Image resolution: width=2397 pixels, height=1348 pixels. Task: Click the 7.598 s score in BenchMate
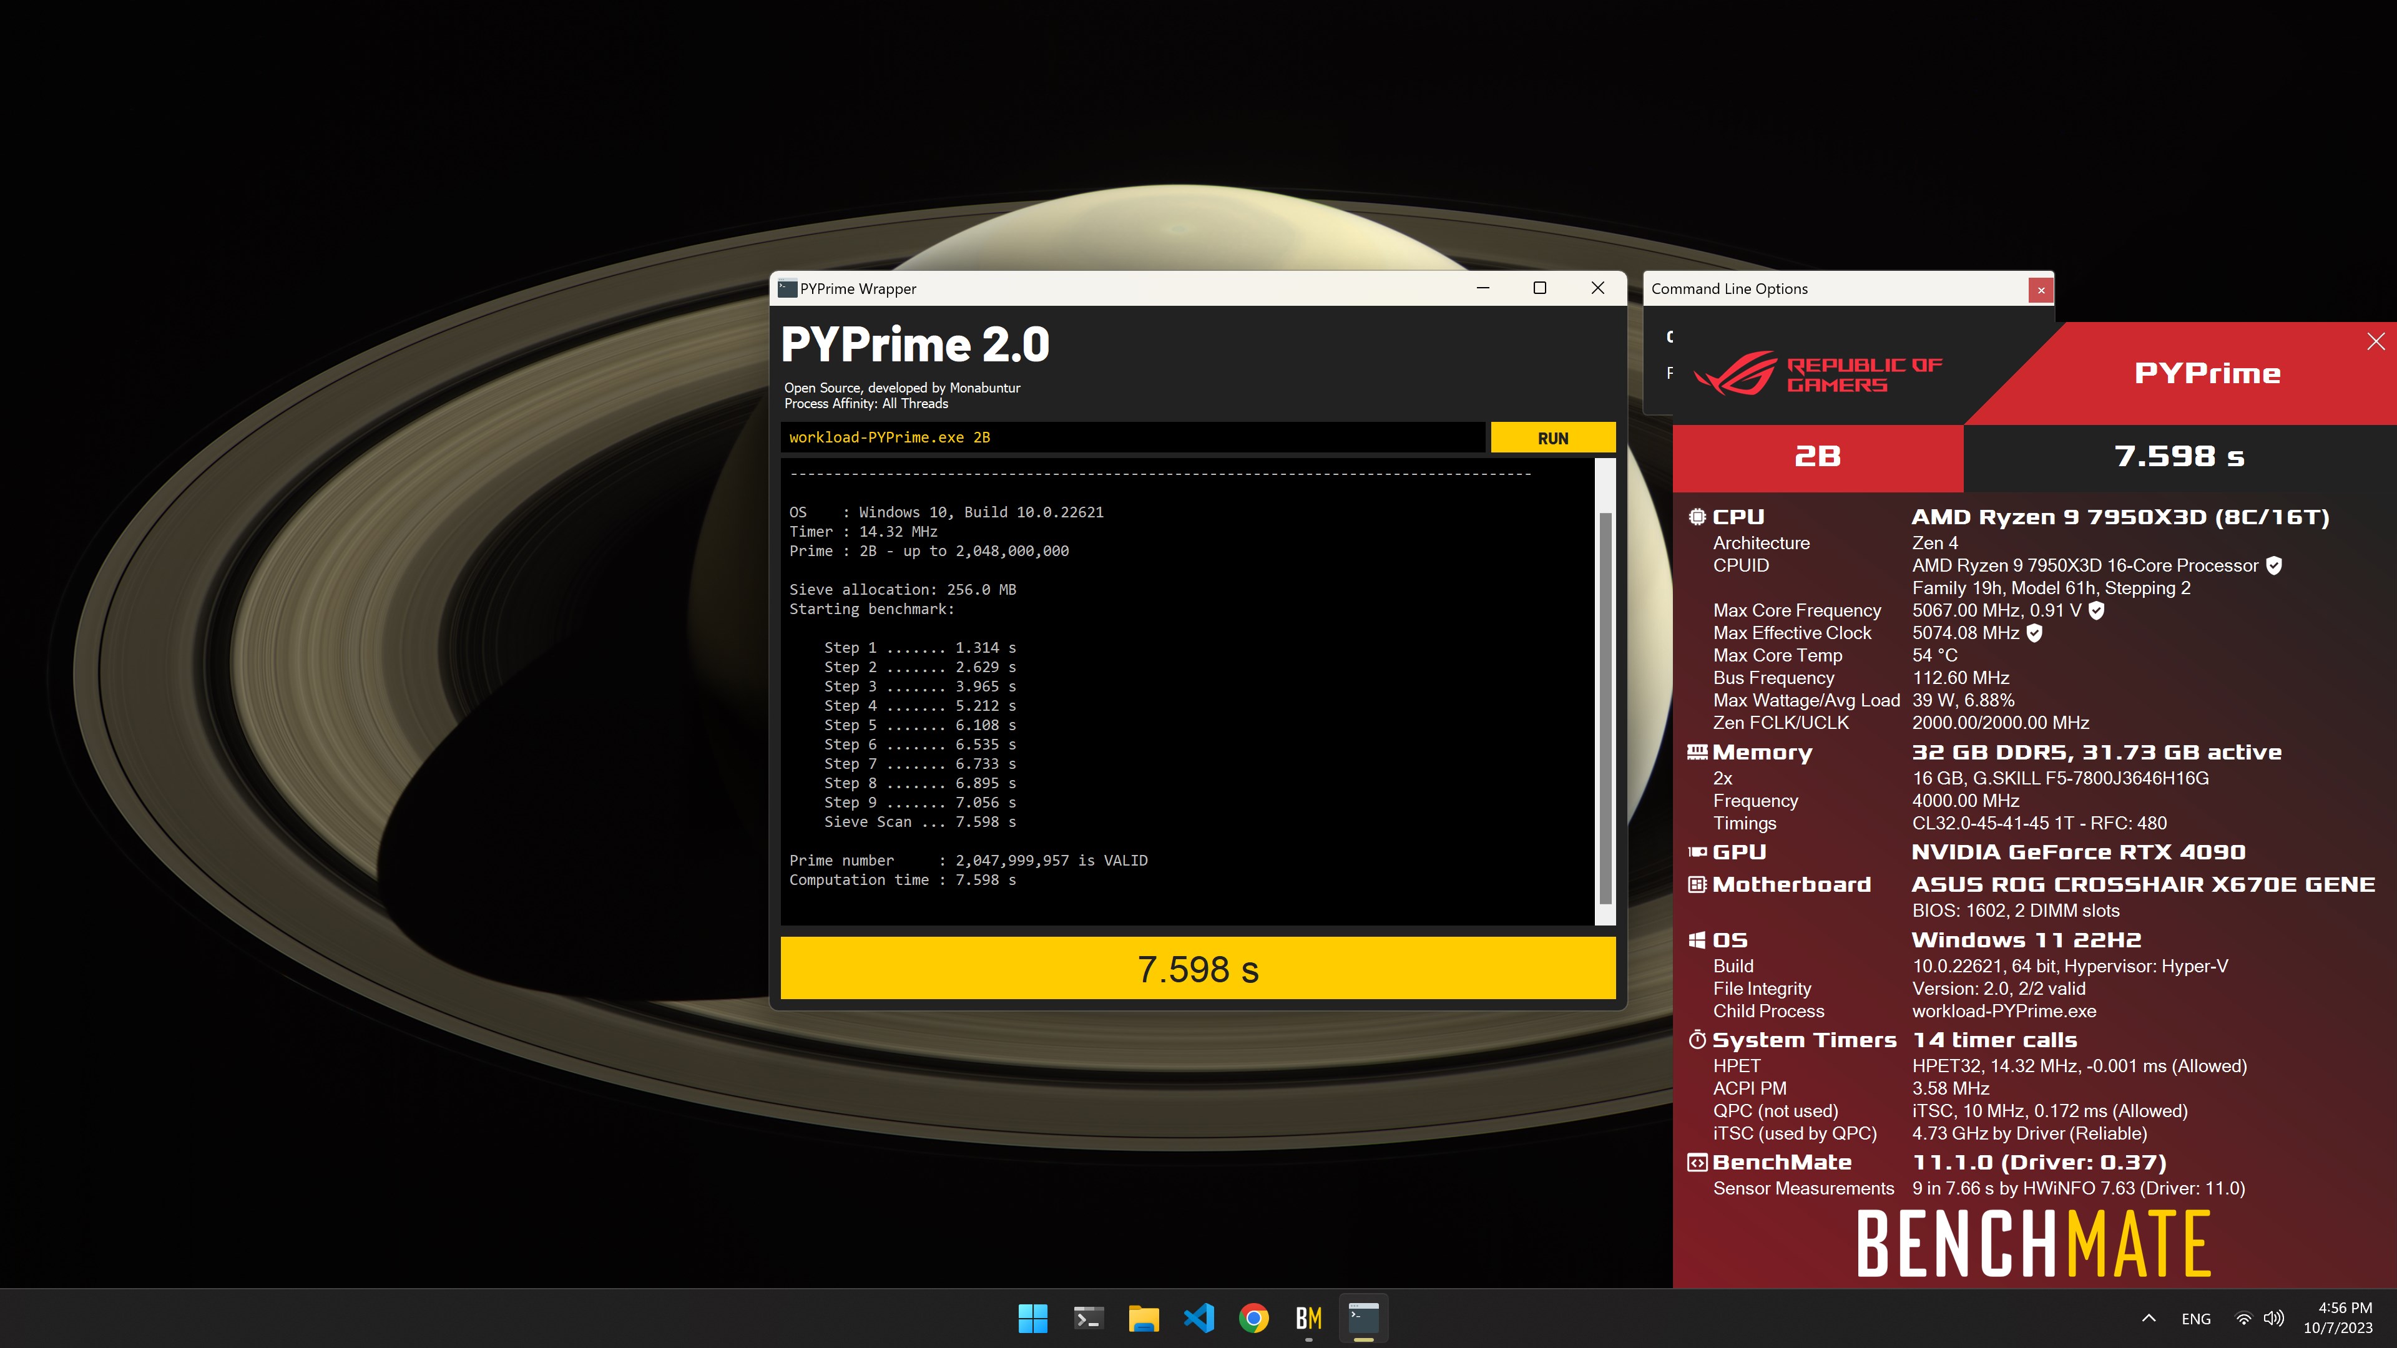point(2179,457)
